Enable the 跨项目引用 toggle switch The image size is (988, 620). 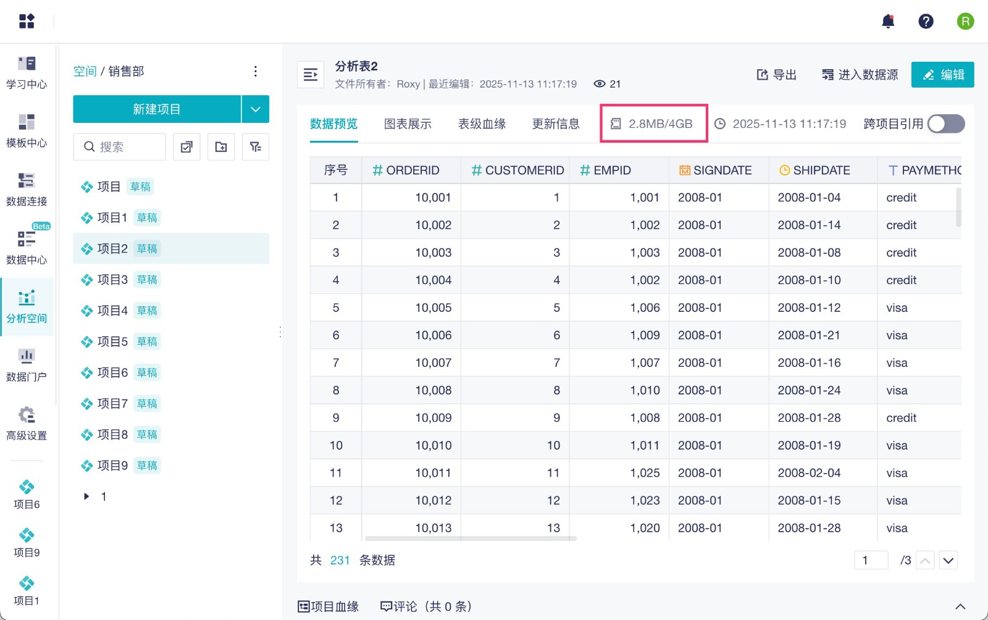pos(945,124)
